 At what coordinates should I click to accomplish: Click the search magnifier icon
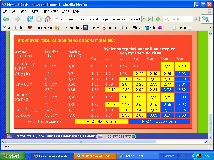pyautogui.click(x=196, y=19)
